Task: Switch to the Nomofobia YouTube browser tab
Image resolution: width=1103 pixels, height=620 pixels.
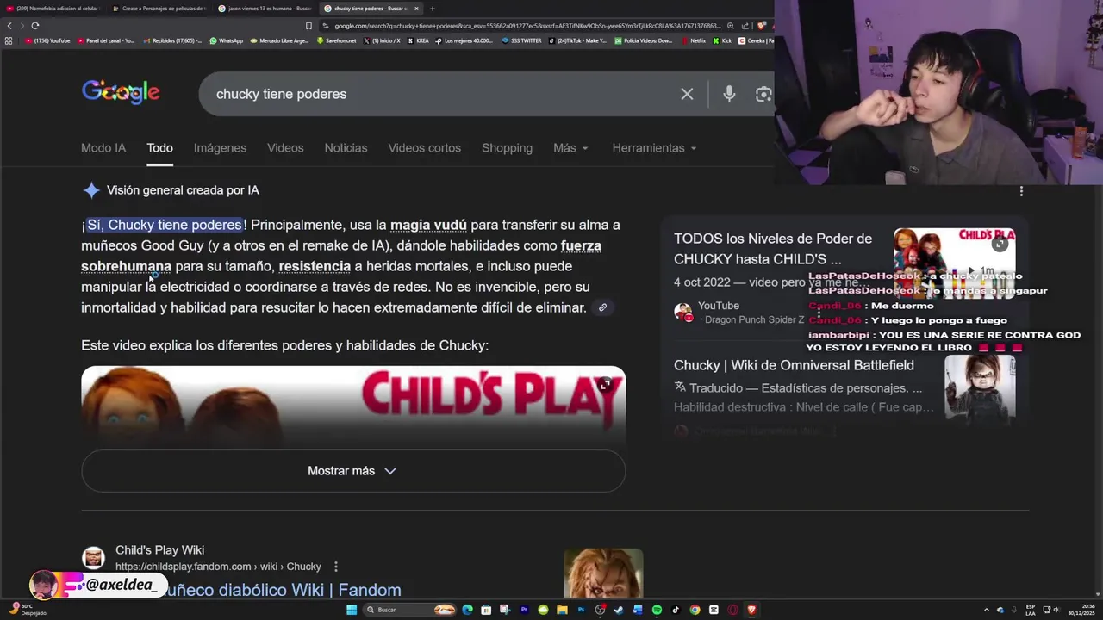Action: tap(52, 9)
